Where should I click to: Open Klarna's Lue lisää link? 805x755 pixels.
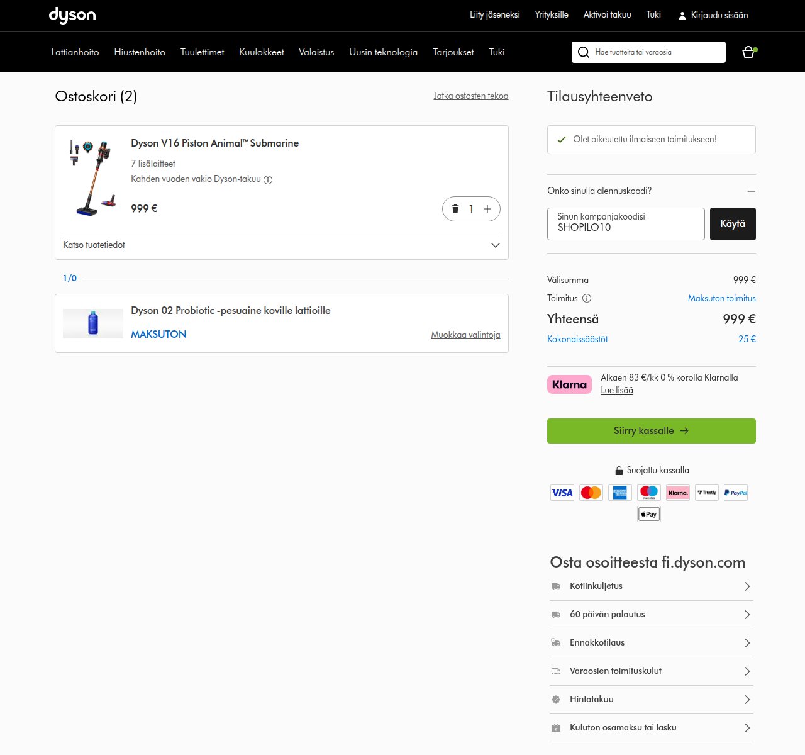617,390
